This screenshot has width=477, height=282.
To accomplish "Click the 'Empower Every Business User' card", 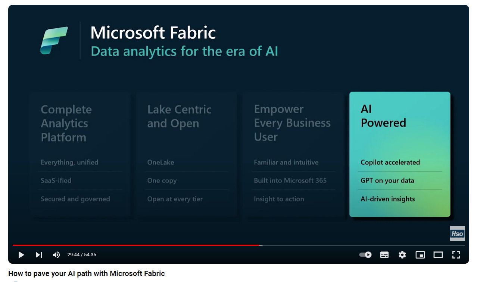I will pos(293,154).
